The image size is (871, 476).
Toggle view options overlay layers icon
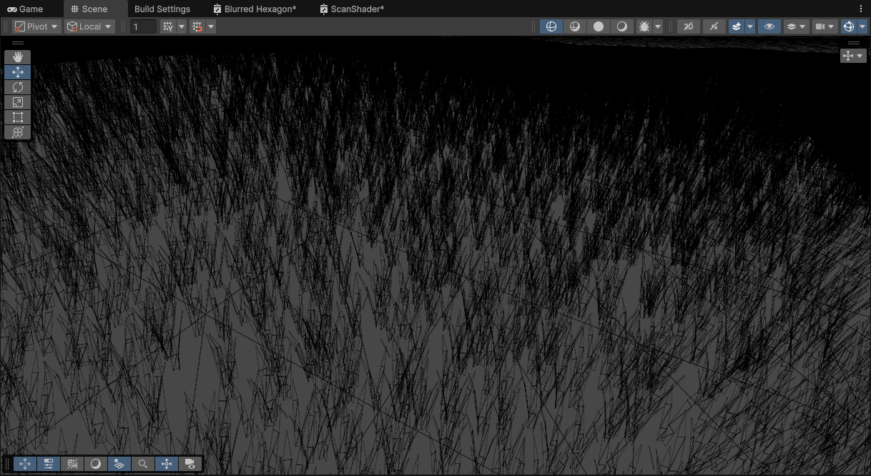pyautogui.click(x=119, y=464)
